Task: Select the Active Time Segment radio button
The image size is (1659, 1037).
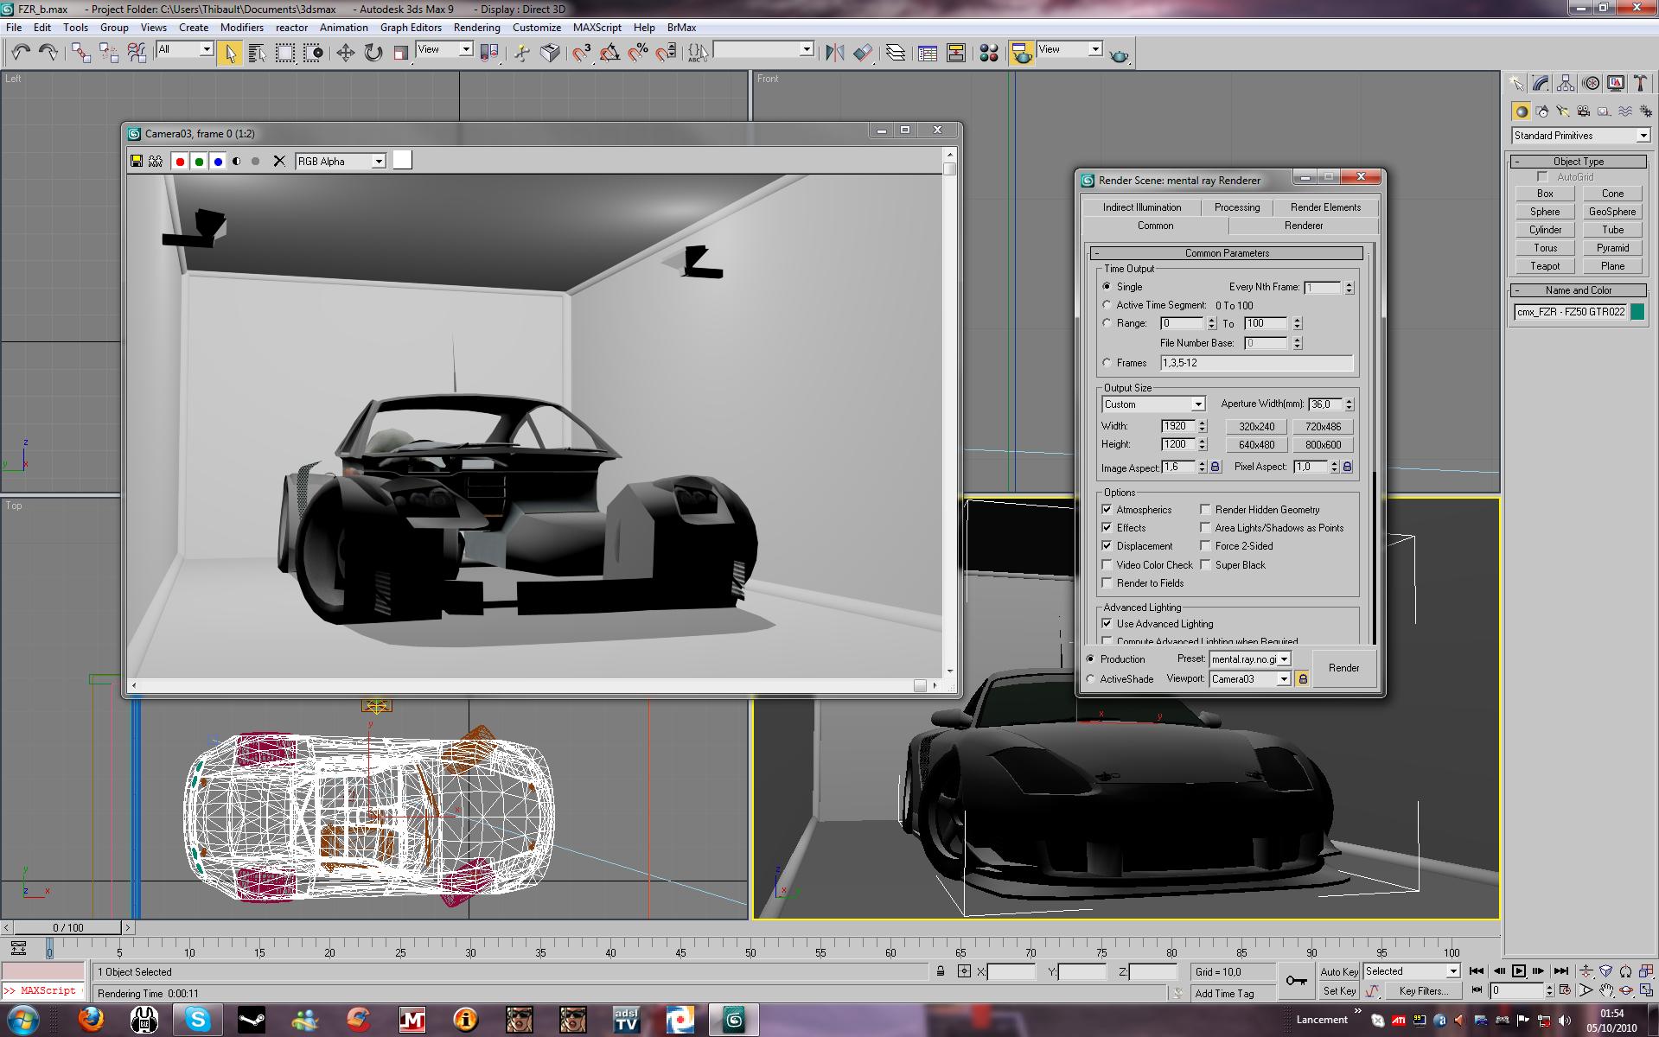Action: pos(1107,305)
